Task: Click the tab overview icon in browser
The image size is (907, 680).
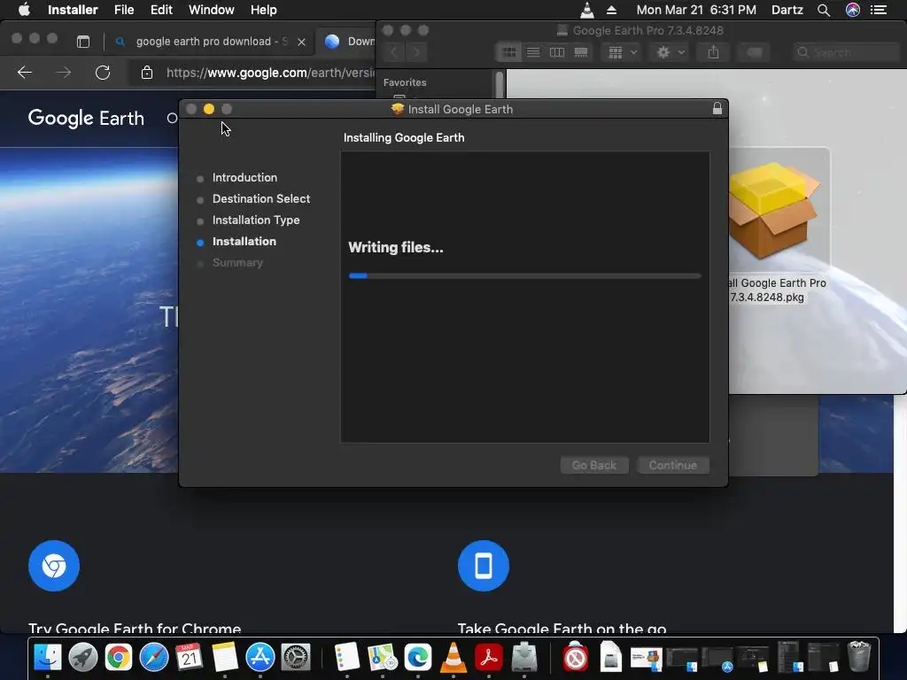Action: pyautogui.click(x=83, y=42)
